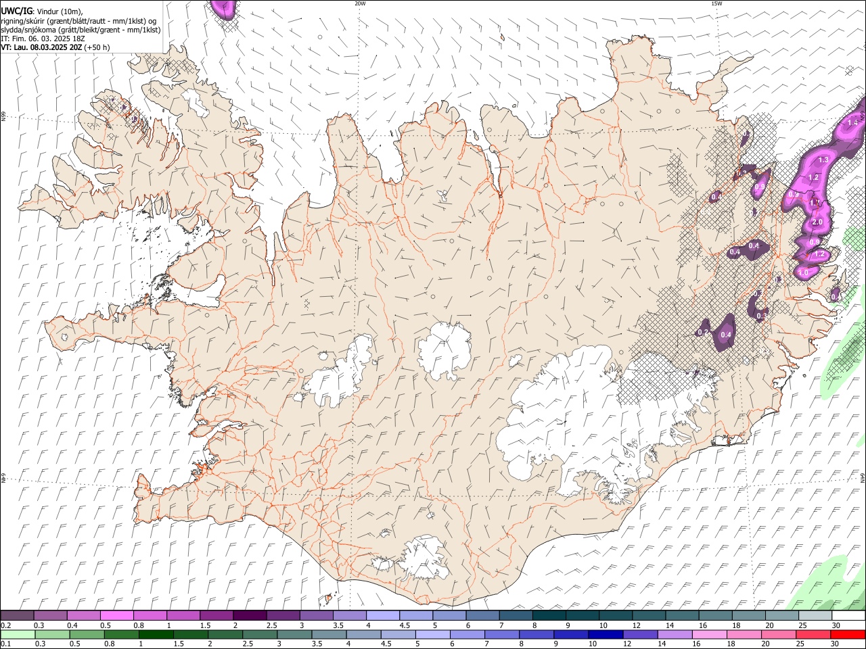Screen dimensions: 866x649
Task: Click the bright pink 0.5 snow scale swatch
Action: (116, 616)
